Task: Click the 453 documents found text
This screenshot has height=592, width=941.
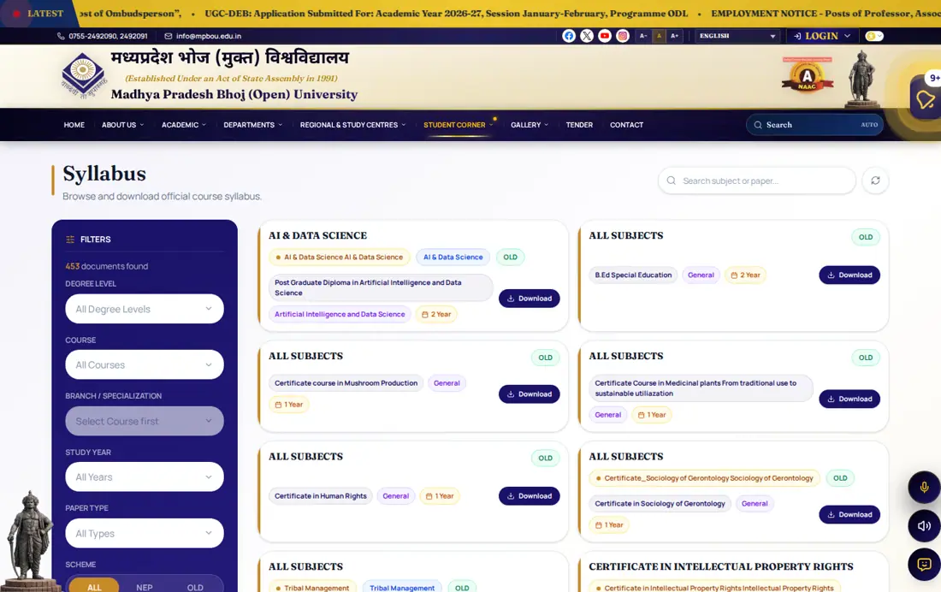Action: (106, 266)
